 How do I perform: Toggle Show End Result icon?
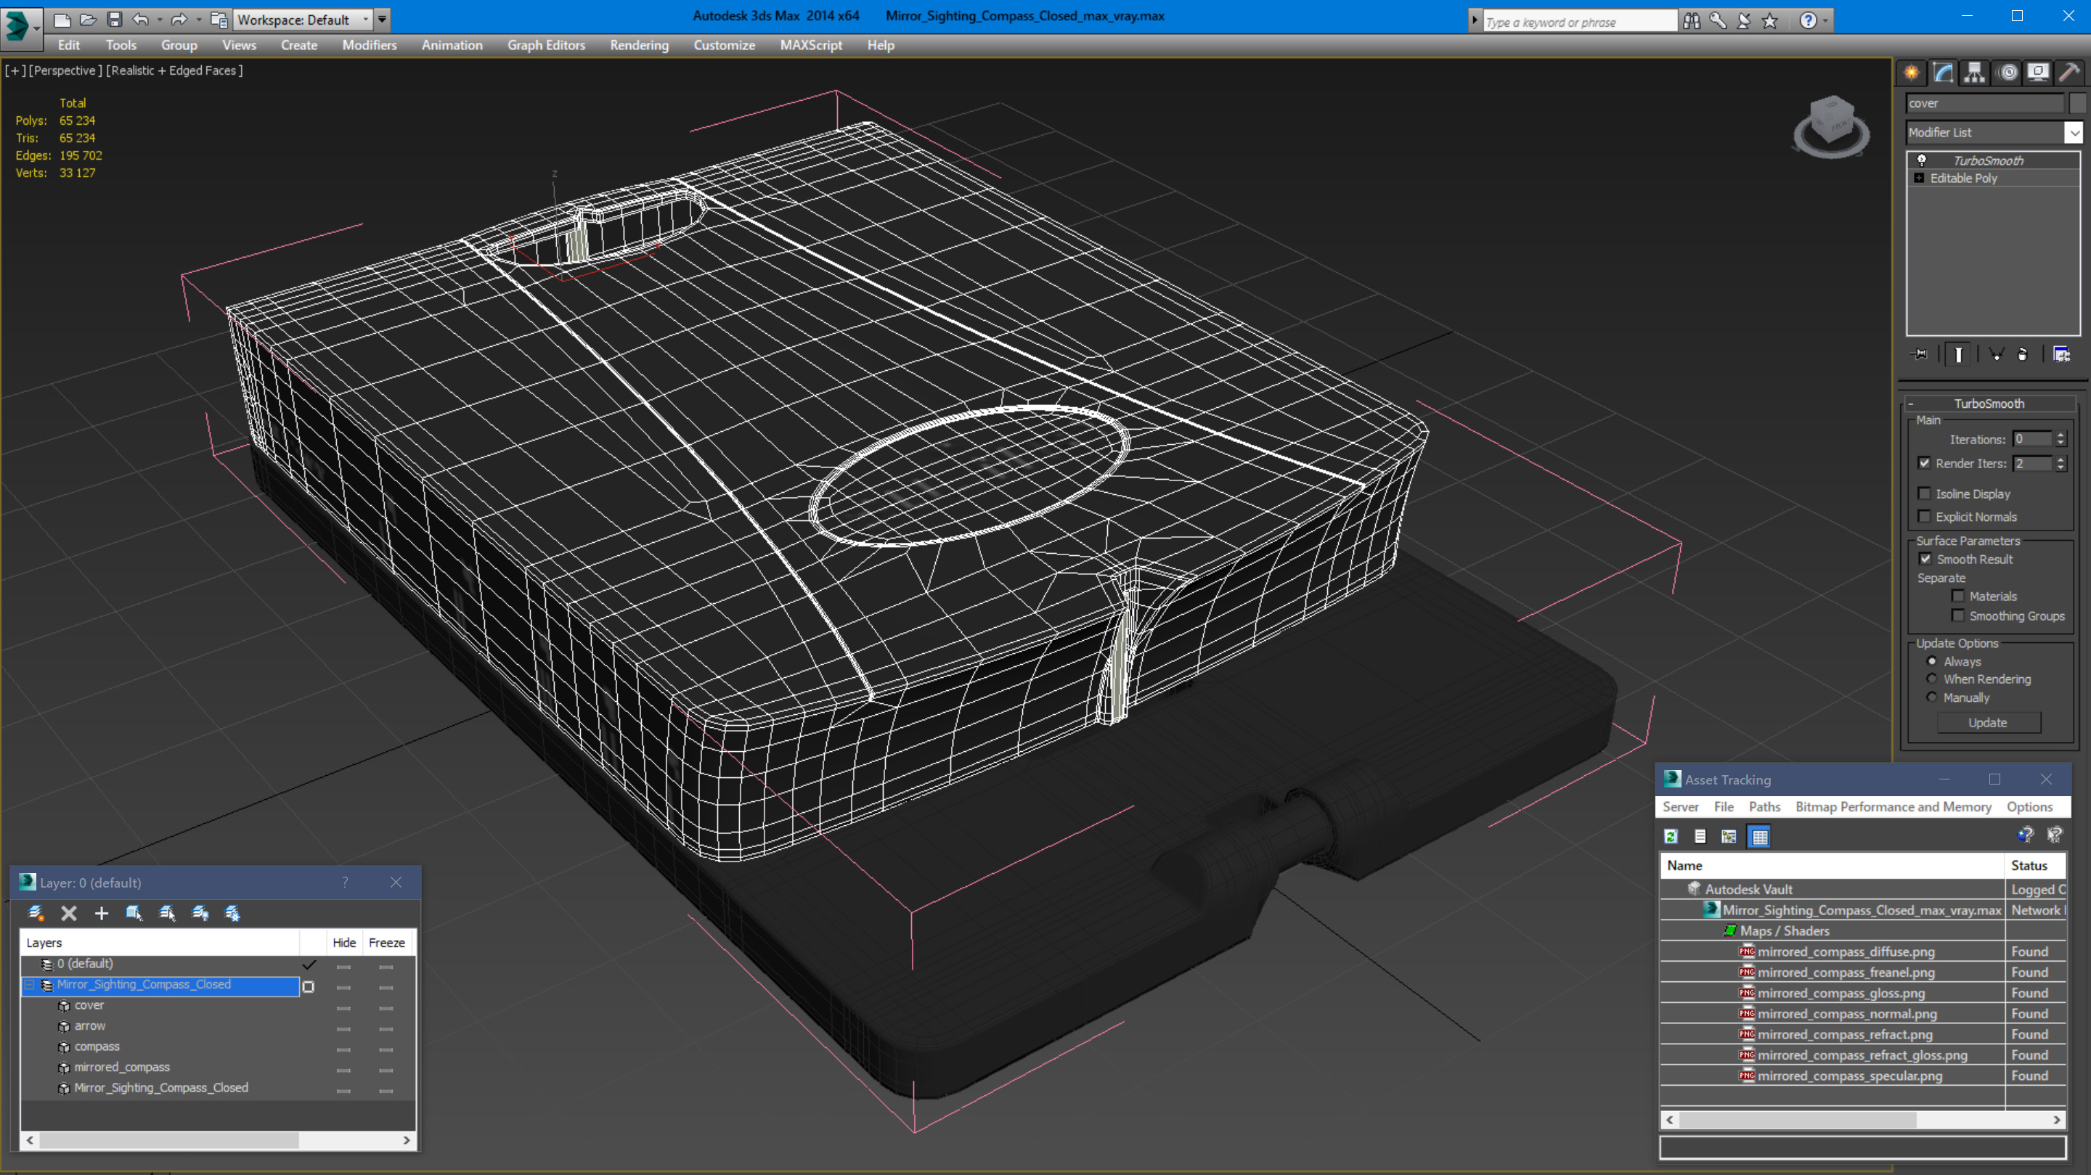coord(1958,353)
